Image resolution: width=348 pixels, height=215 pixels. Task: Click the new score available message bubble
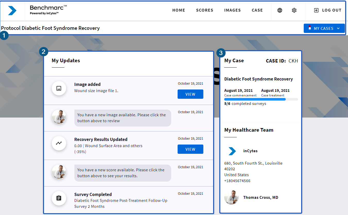click(123, 173)
